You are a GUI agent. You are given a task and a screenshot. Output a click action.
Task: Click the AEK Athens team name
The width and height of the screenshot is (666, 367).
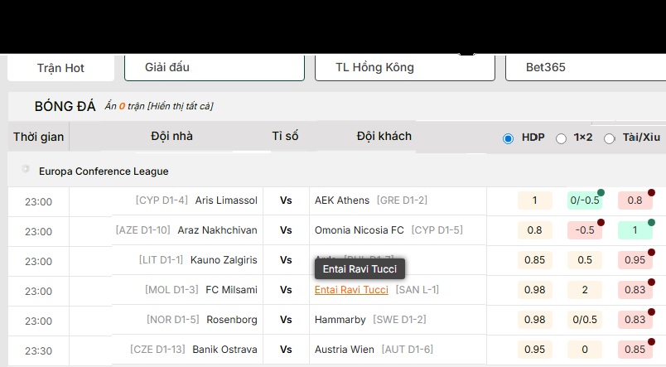[342, 200]
